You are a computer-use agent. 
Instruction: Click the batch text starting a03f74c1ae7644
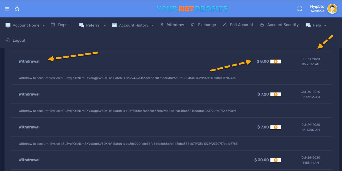[x=181, y=111]
